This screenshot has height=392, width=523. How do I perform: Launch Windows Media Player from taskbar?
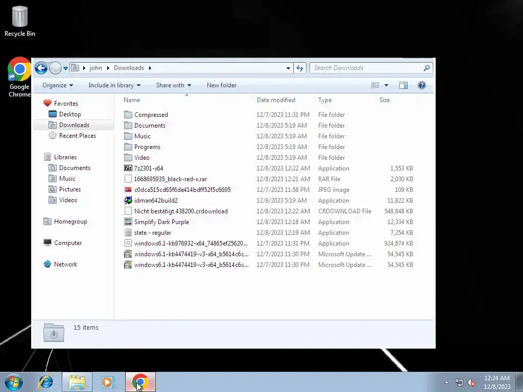click(108, 382)
